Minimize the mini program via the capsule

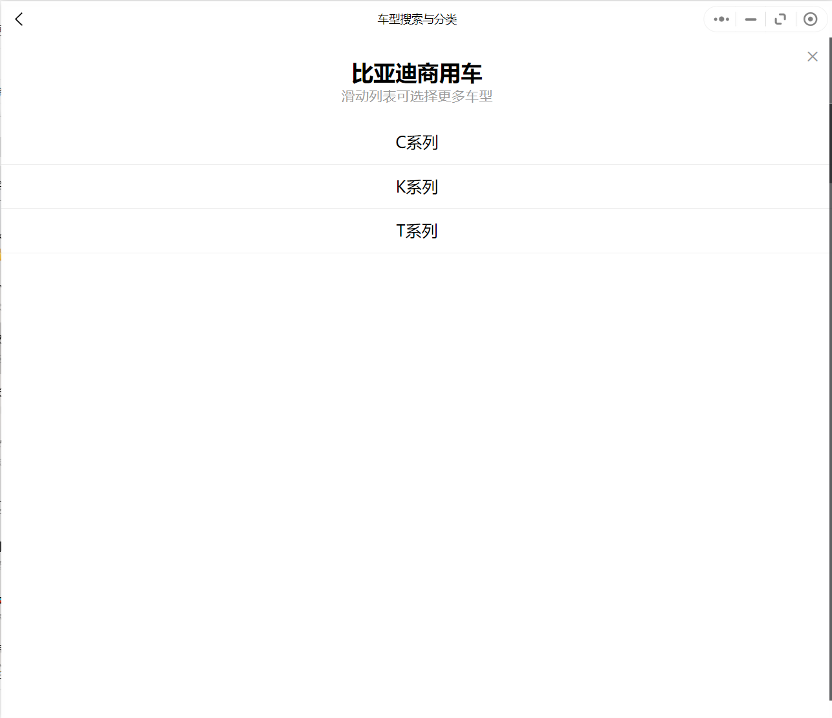click(x=750, y=19)
